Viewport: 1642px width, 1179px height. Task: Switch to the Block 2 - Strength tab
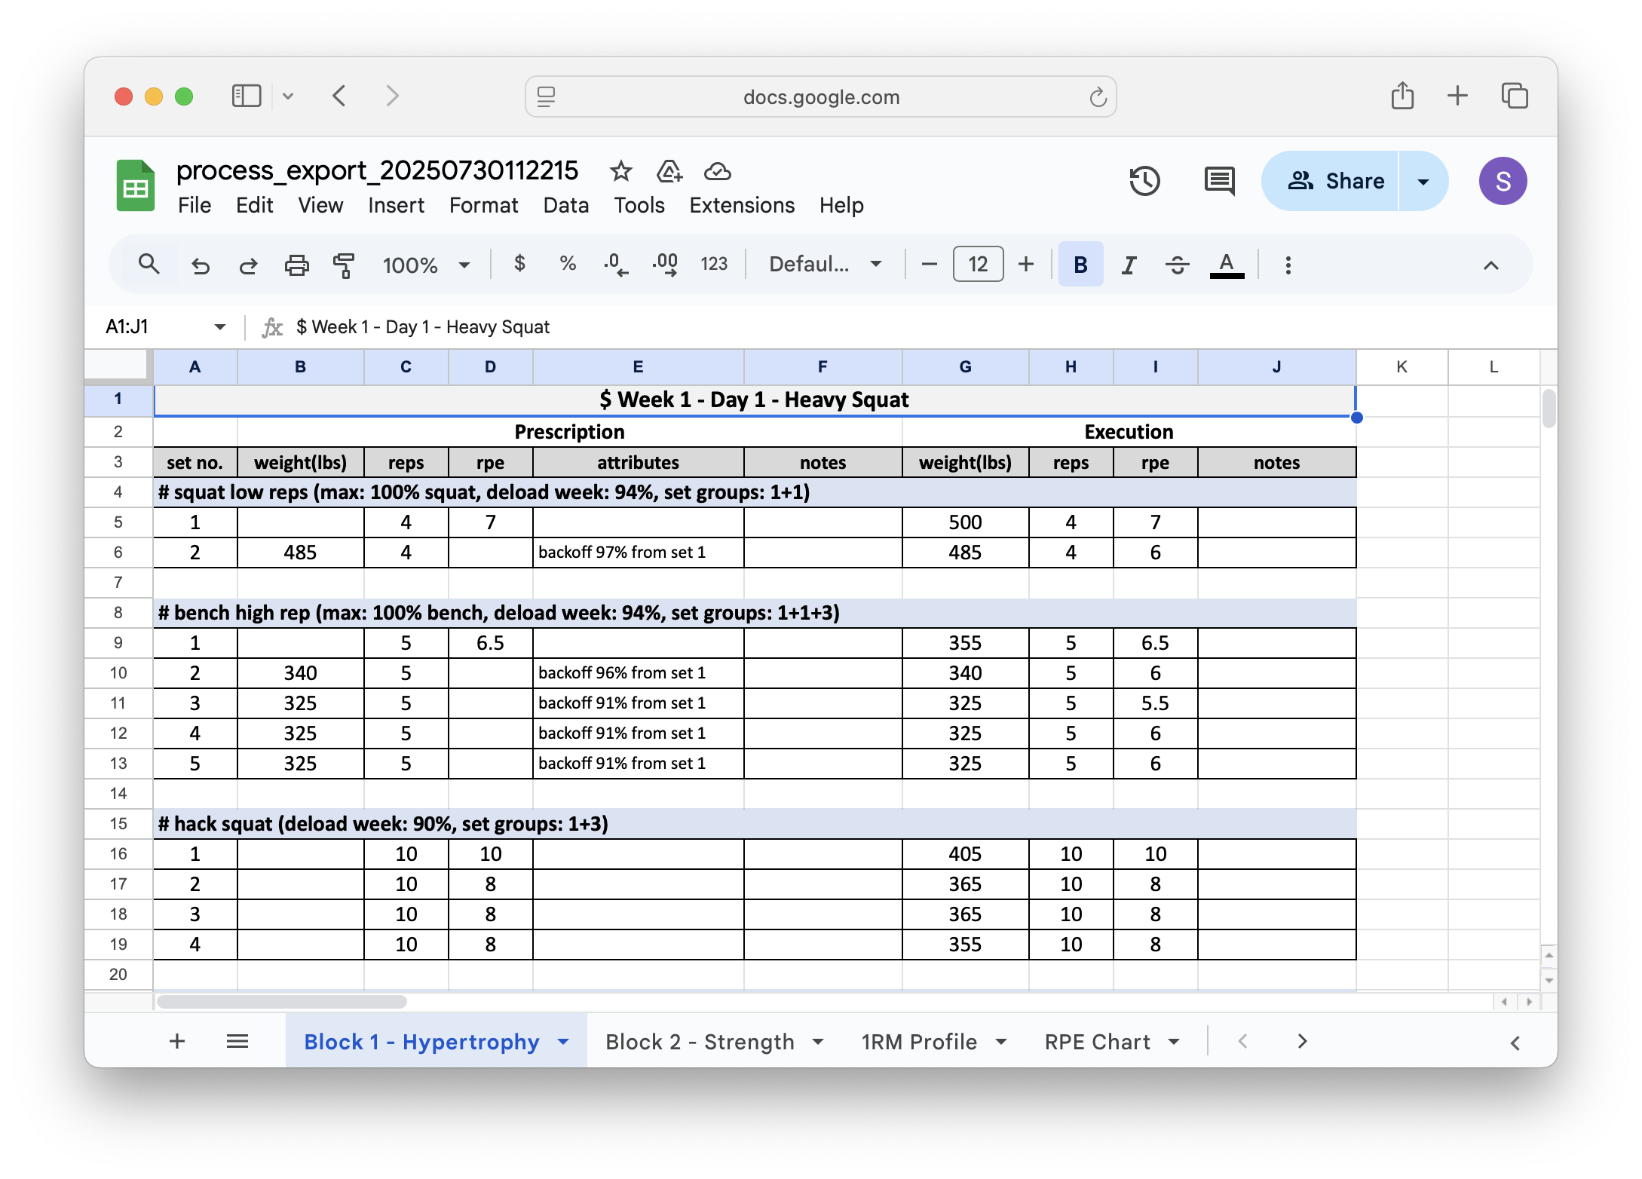(701, 1042)
